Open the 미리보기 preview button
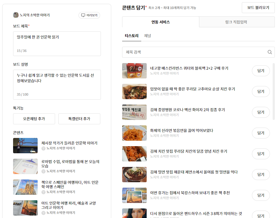The image size is (280, 218). (89, 15)
